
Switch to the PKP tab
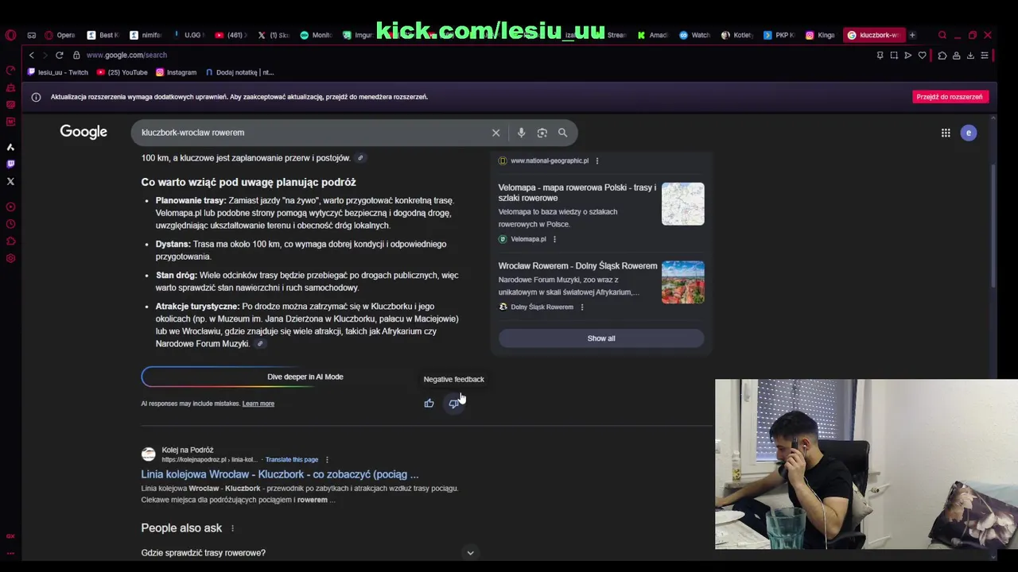coord(779,35)
